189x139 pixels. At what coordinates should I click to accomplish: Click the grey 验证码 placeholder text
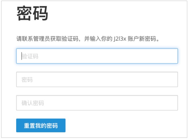click(x=30, y=56)
